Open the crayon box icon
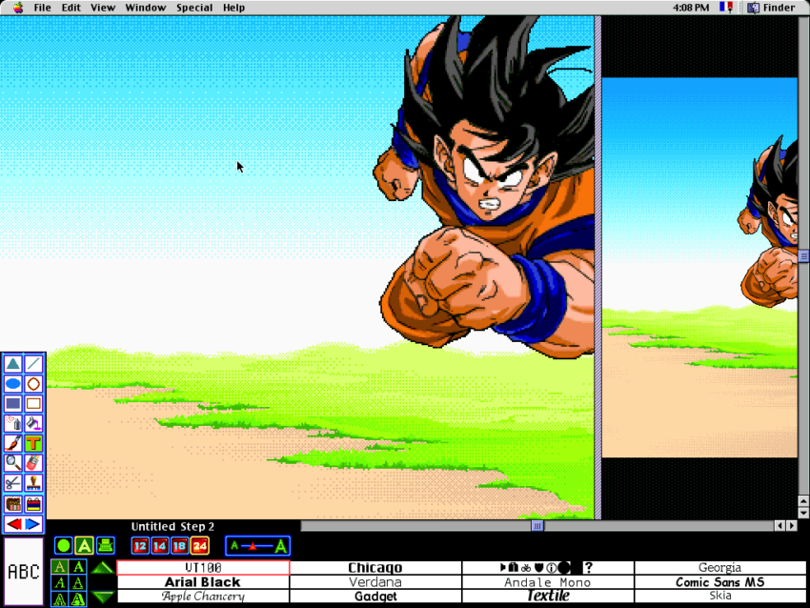This screenshot has width=810, height=608. click(x=13, y=504)
